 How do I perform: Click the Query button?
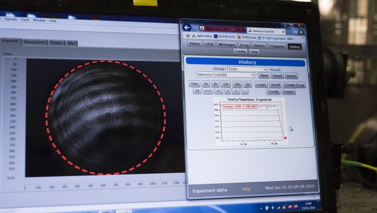pos(291,76)
